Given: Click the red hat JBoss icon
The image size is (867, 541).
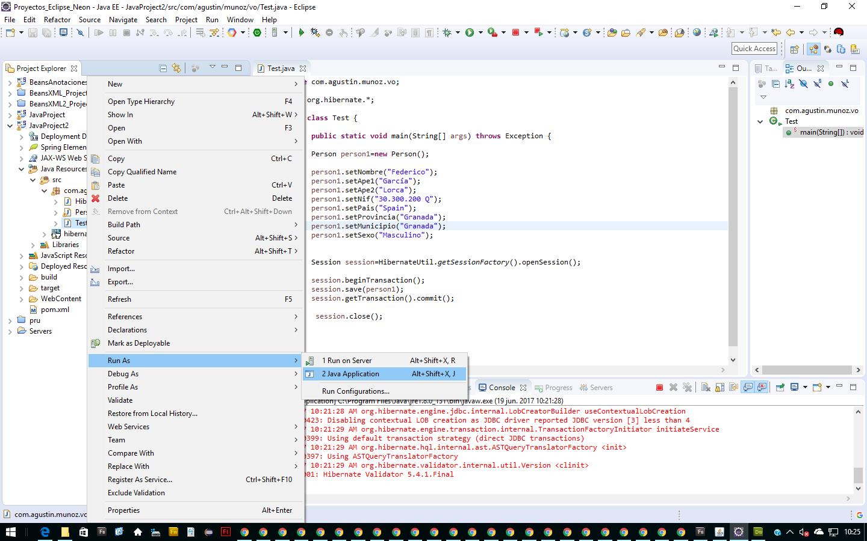Looking at the screenshot, I should (x=839, y=32).
